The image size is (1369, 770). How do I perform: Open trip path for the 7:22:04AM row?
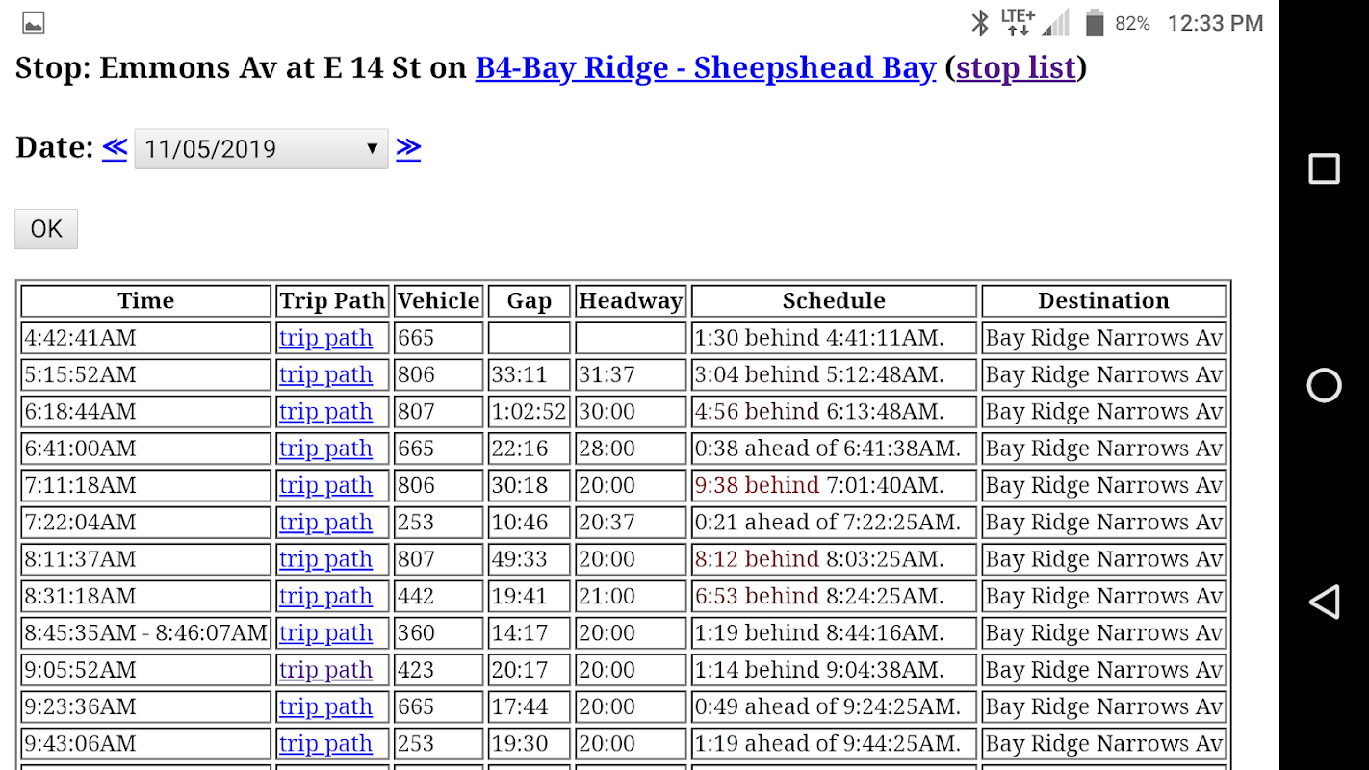[325, 523]
